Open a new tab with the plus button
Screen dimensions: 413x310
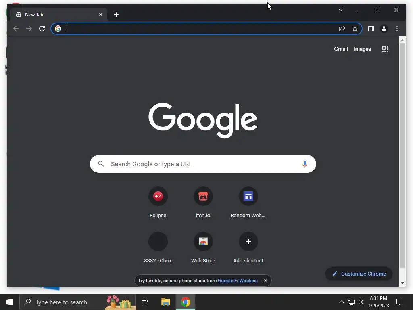116,15
